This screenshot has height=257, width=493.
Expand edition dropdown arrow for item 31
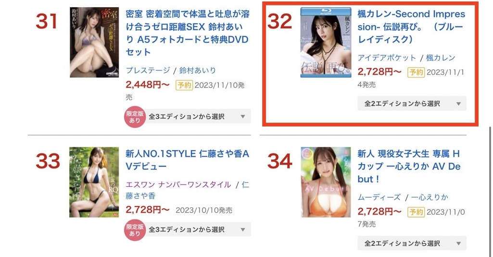243,116
